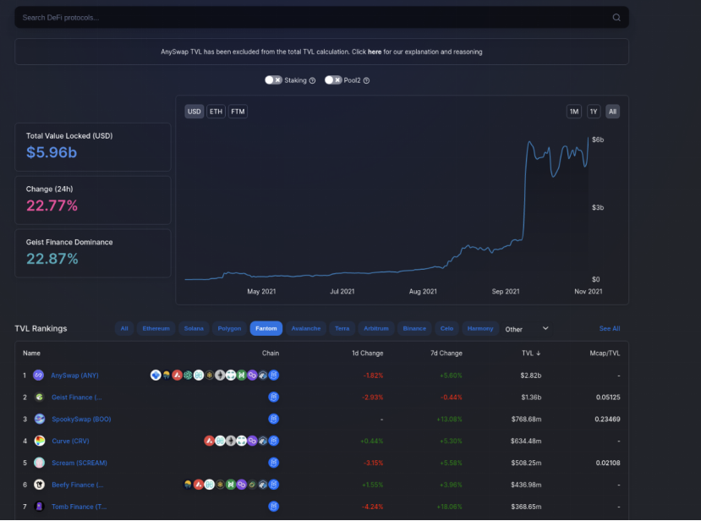Click the SpookySwap protocol logo
Viewport: 701px width, 521px height.
click(40, 419)
